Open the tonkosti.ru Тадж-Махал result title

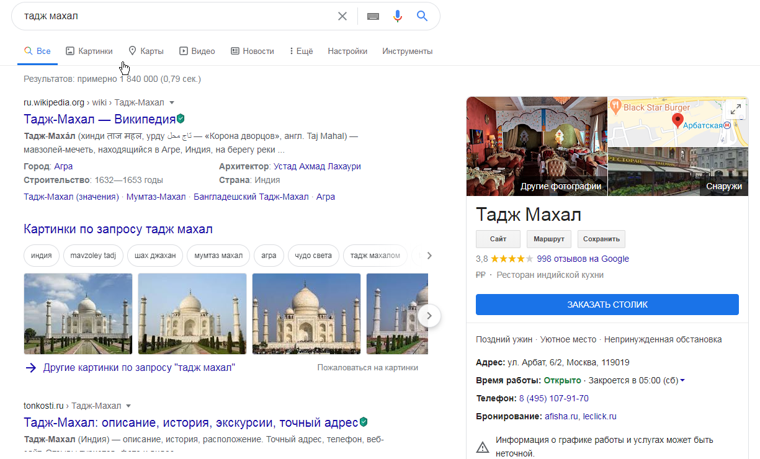pos(190,423)
